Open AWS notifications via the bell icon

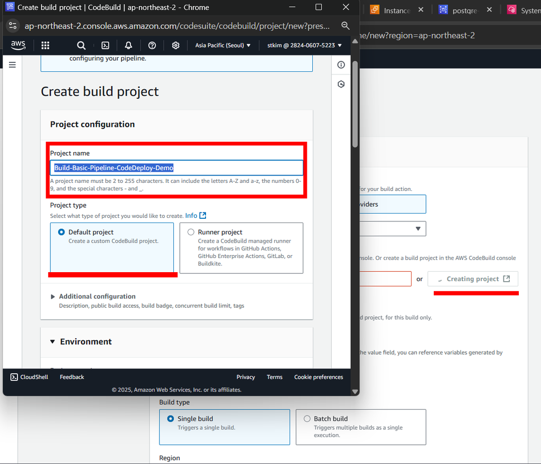128,45
